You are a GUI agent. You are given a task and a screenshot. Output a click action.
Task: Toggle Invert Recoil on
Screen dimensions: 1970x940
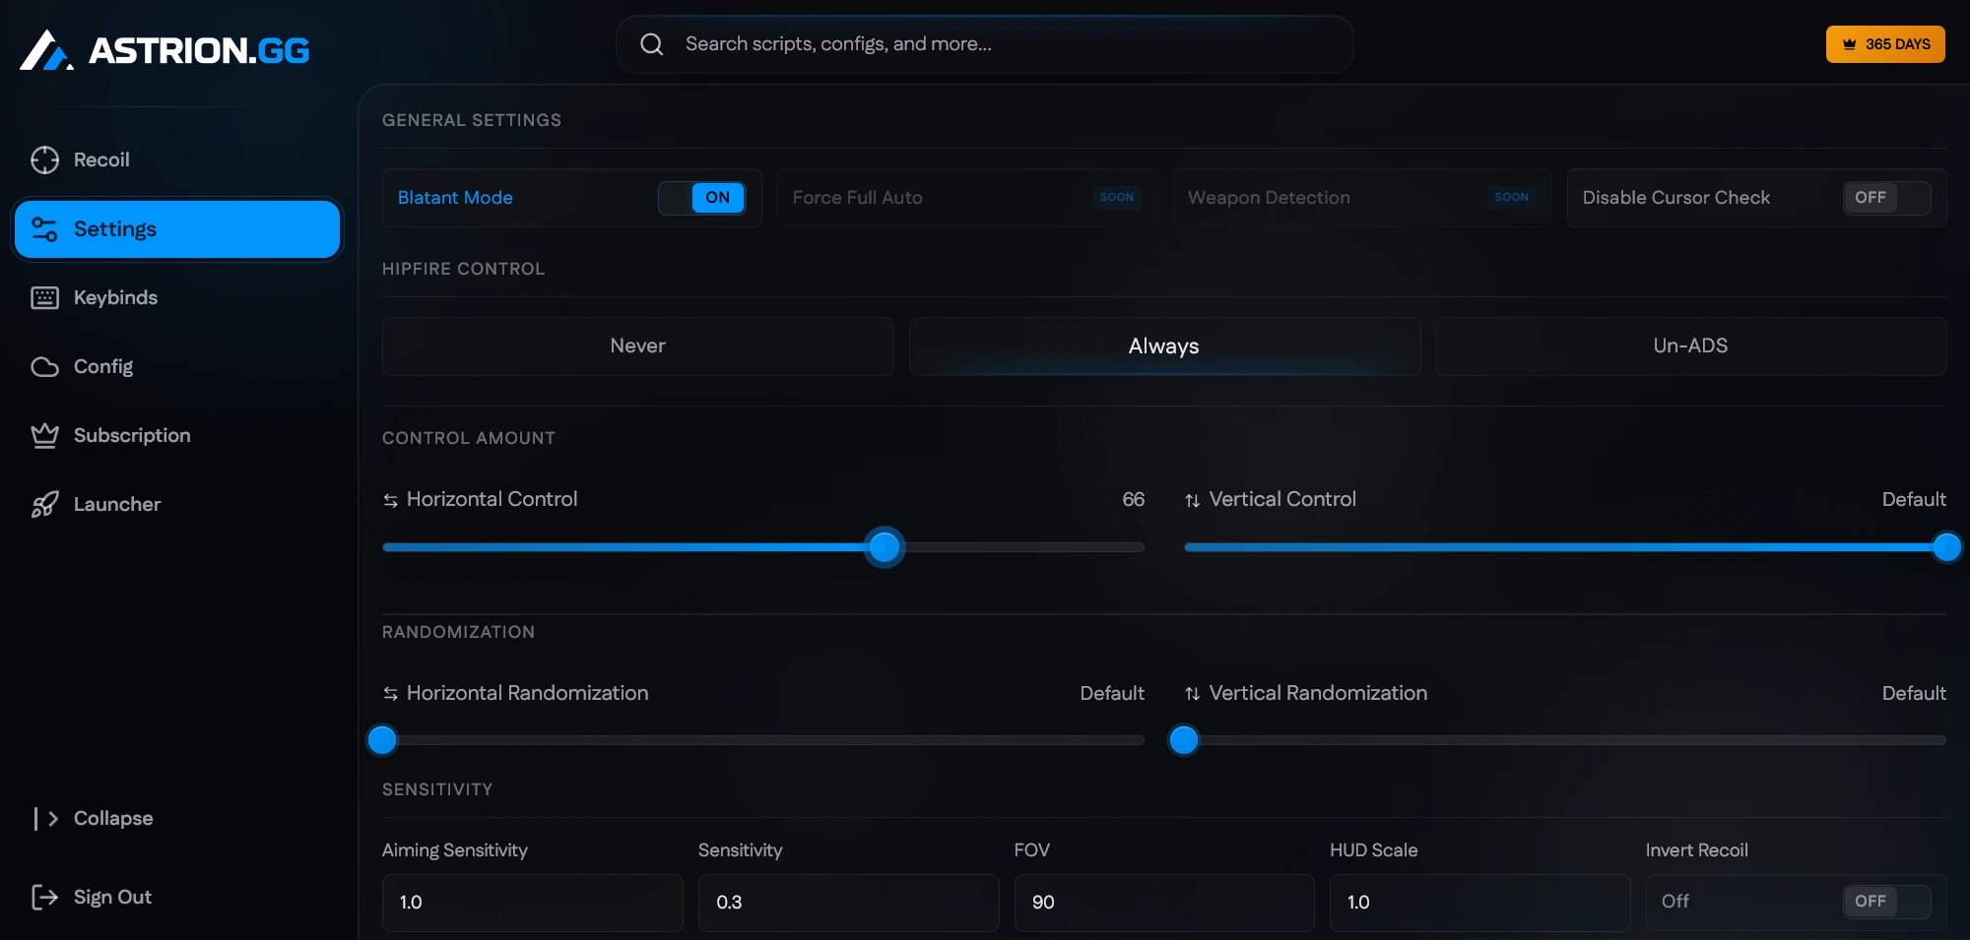click(1885, 902)
